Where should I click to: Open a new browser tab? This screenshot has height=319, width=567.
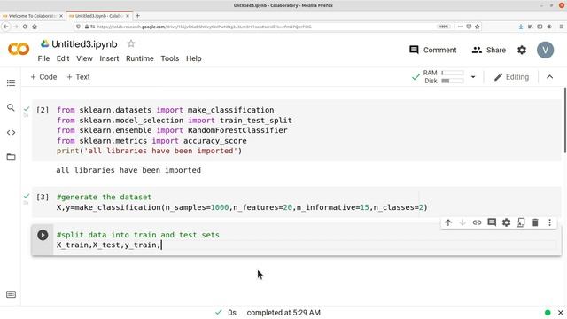(x=137, y=16)
